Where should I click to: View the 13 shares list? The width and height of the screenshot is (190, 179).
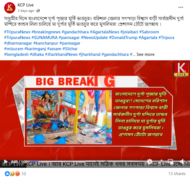pyautogui.click(x=177, y=174)
